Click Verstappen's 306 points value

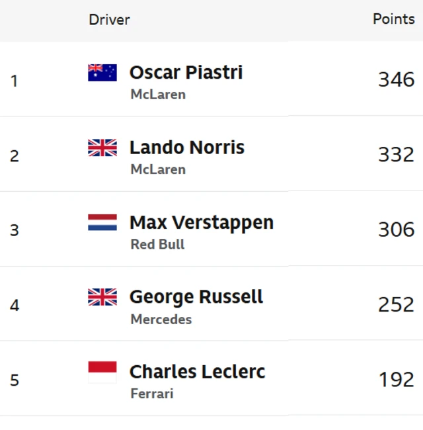pyautogui.click(x=396, y=229)
